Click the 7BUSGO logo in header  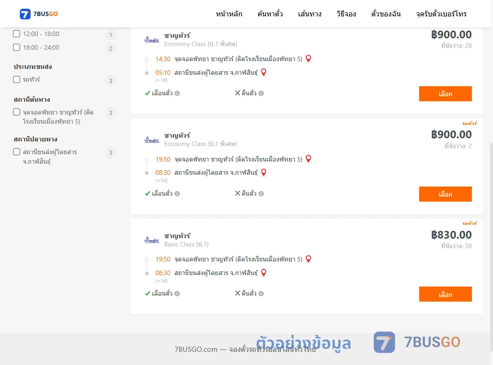(39, 14)
